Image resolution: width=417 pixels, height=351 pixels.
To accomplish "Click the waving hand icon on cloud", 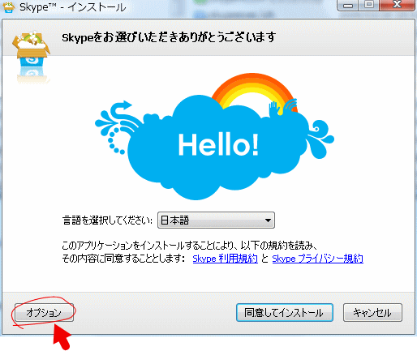I will [274, 108].
